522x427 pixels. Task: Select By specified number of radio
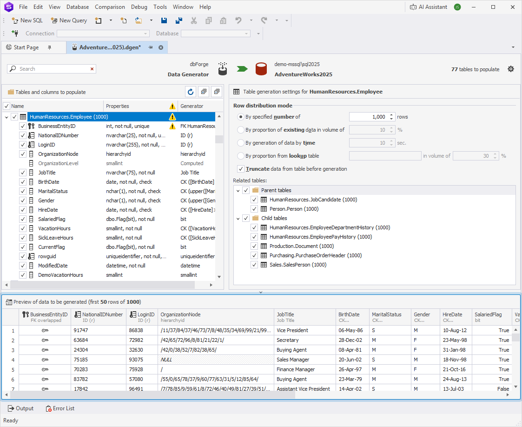coord(241,117)
